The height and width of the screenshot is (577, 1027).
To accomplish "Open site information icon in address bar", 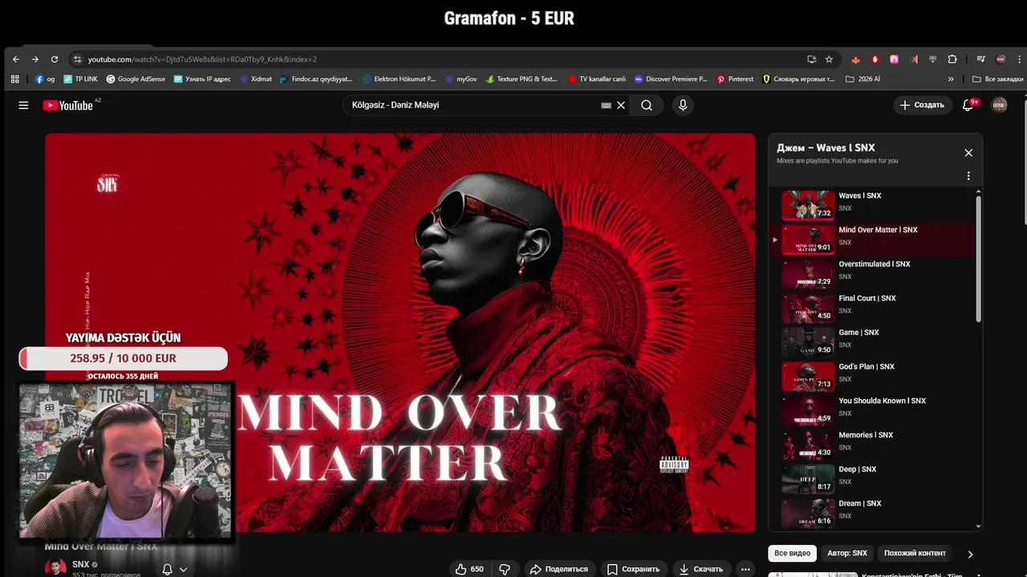I will [x=77, y=59].
